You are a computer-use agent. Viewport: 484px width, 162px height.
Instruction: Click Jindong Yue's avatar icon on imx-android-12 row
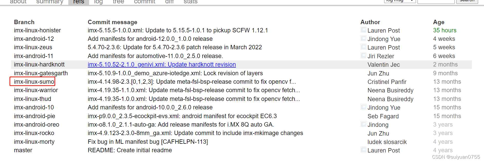point(363,39)
